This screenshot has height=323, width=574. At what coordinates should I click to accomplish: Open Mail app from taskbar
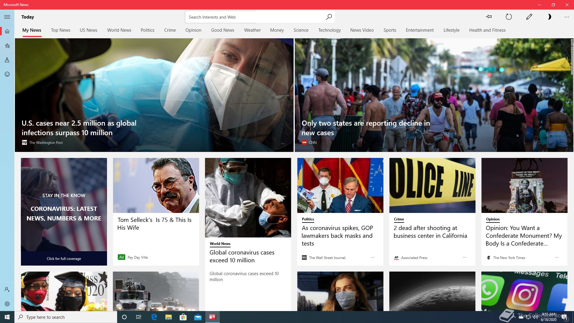pyautogui.click(x=198, y=317)
